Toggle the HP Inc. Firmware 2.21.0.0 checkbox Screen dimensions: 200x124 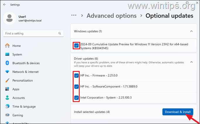[77, 75]
